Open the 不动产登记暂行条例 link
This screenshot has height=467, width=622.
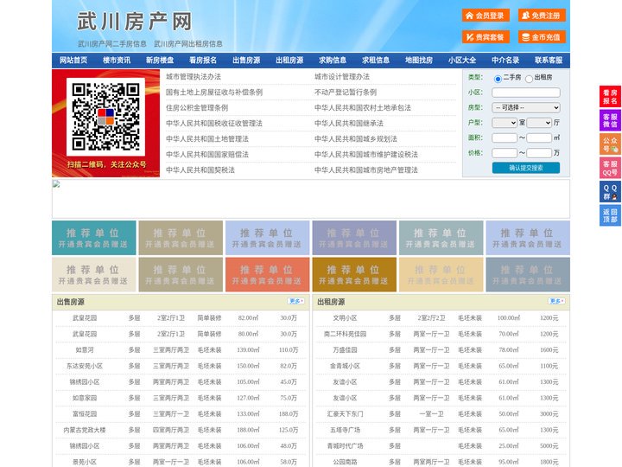coord(346,93)
